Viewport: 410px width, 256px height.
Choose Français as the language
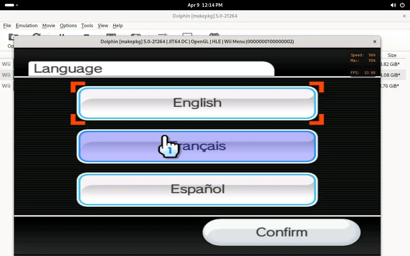tap(197, 146)
